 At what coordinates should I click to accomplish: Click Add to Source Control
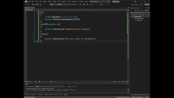pyautogui.click(x=123, y=97)
